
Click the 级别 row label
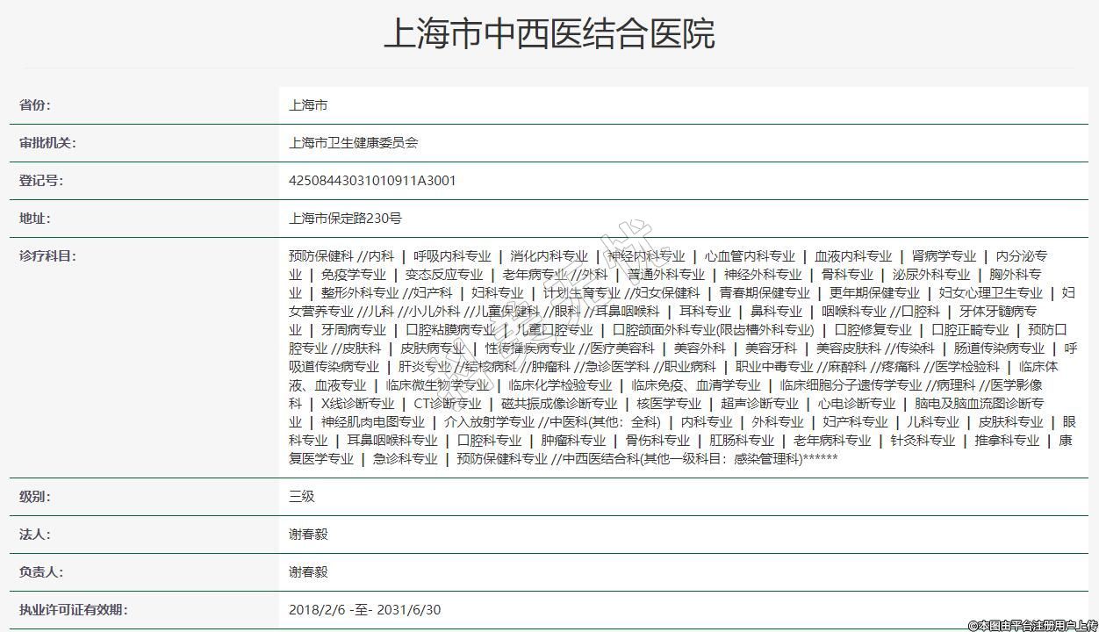35,497
